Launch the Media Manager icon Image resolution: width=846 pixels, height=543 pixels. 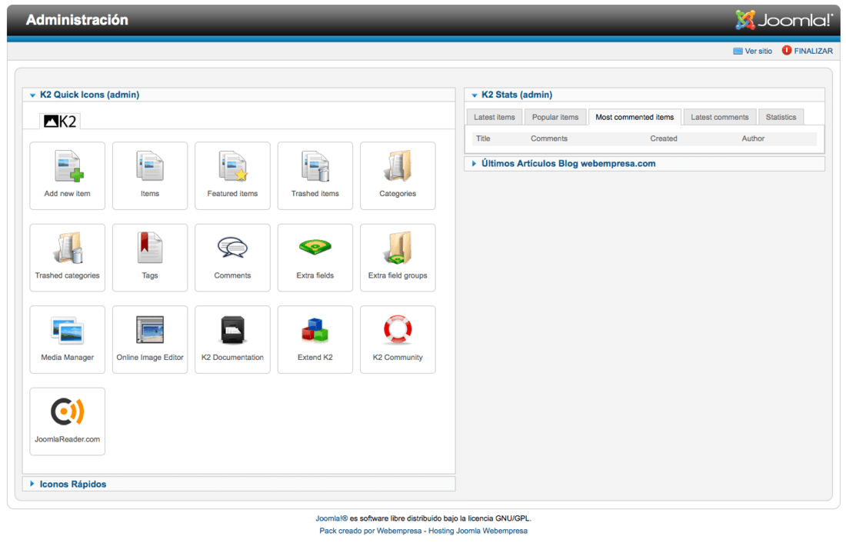pos(68,339)
